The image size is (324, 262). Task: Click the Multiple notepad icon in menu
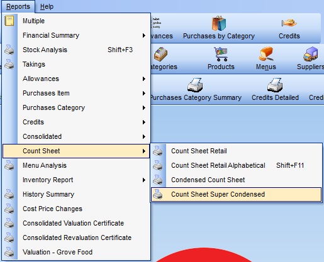[9, 21]
